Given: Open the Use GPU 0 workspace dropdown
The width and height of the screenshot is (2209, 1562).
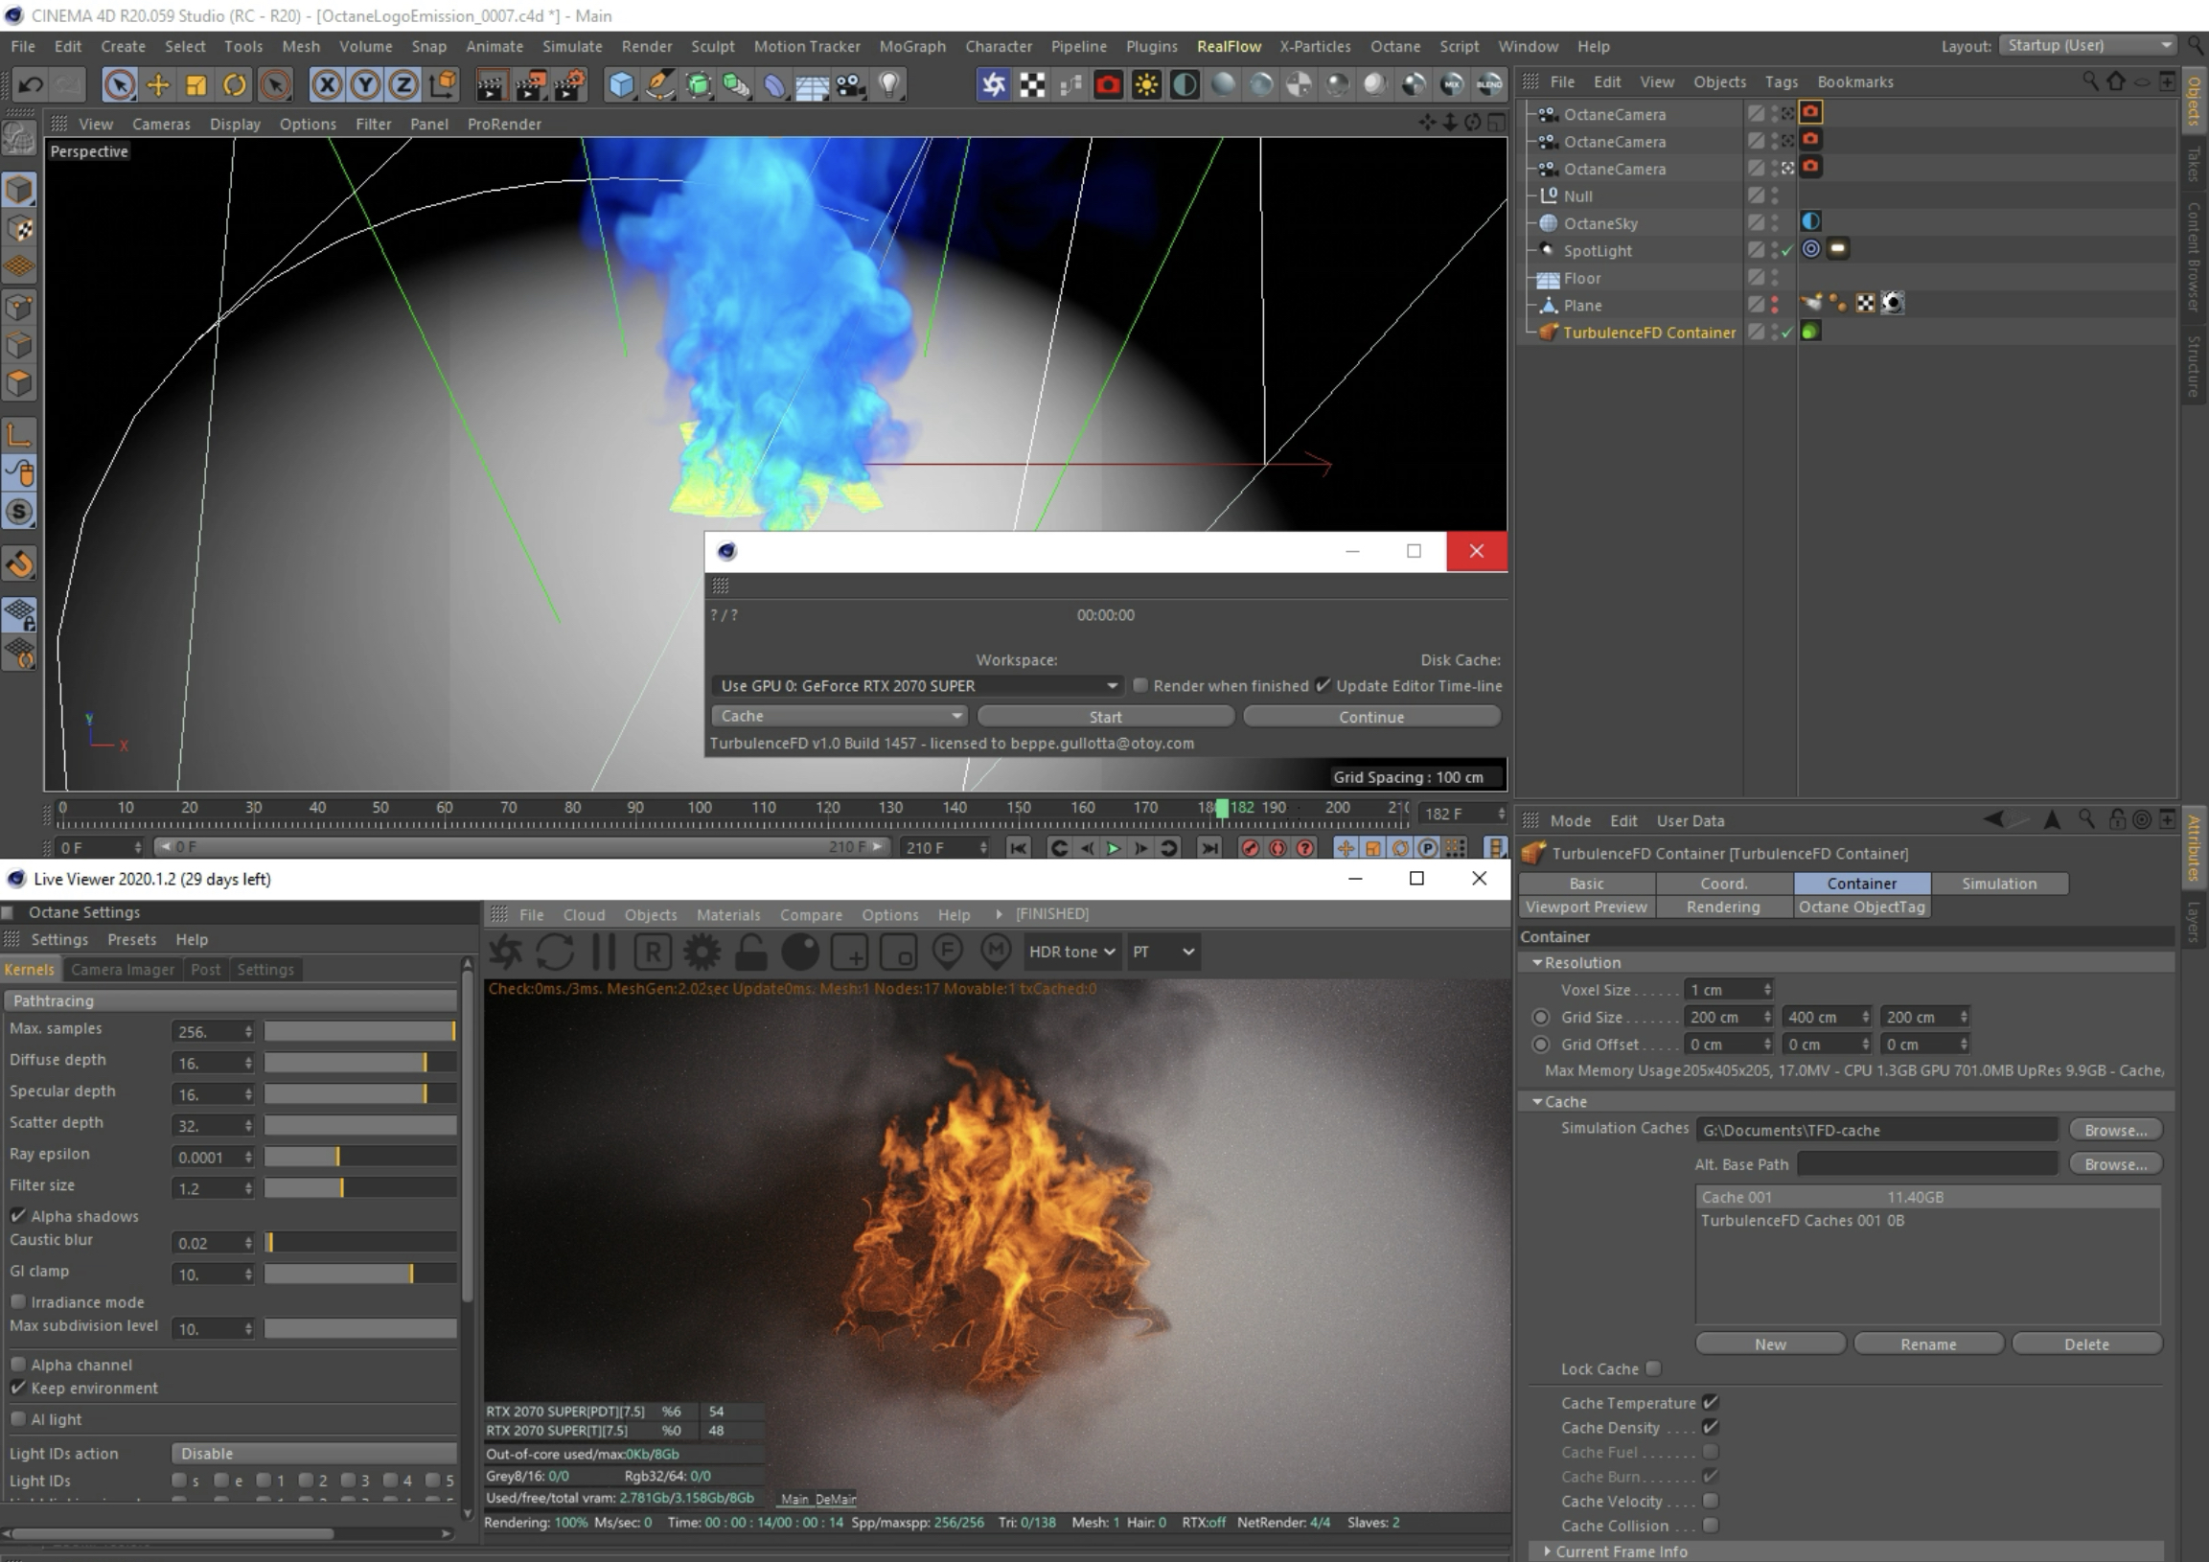Looking at the screenshot, I should 918,686.
